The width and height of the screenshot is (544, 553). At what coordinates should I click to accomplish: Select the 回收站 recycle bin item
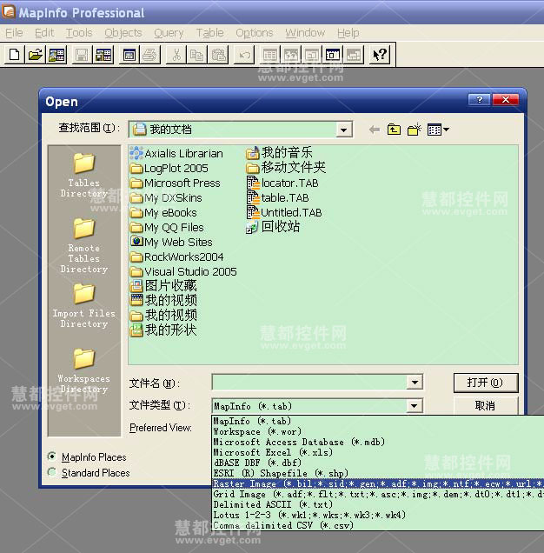click(273, 227)
